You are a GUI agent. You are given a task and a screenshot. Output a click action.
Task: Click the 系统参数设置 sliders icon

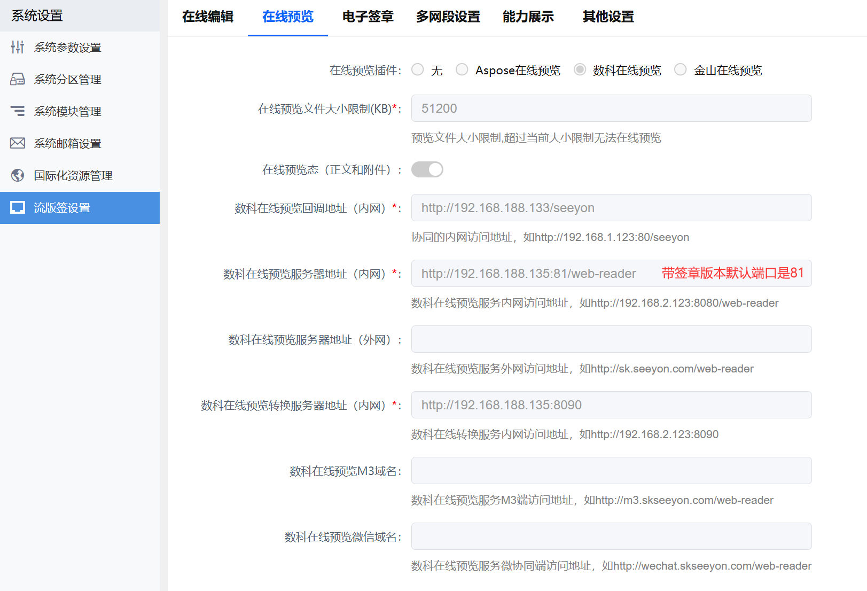click(x=18, y=48)
